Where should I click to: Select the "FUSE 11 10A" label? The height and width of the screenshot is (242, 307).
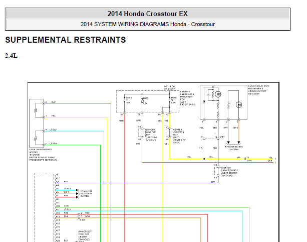[129, 100]
